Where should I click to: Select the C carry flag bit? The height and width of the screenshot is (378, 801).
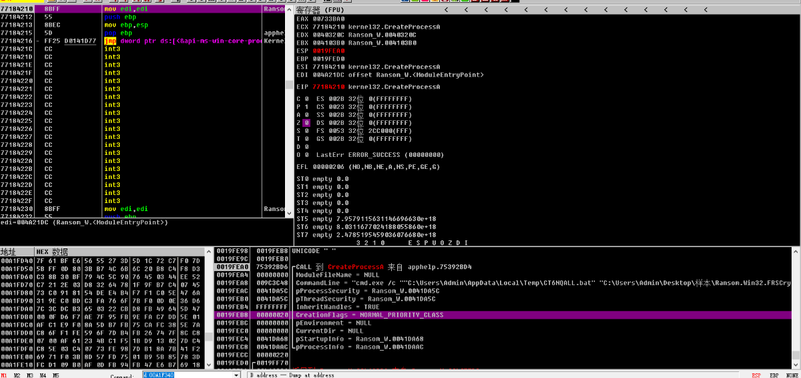pos(306,99)
